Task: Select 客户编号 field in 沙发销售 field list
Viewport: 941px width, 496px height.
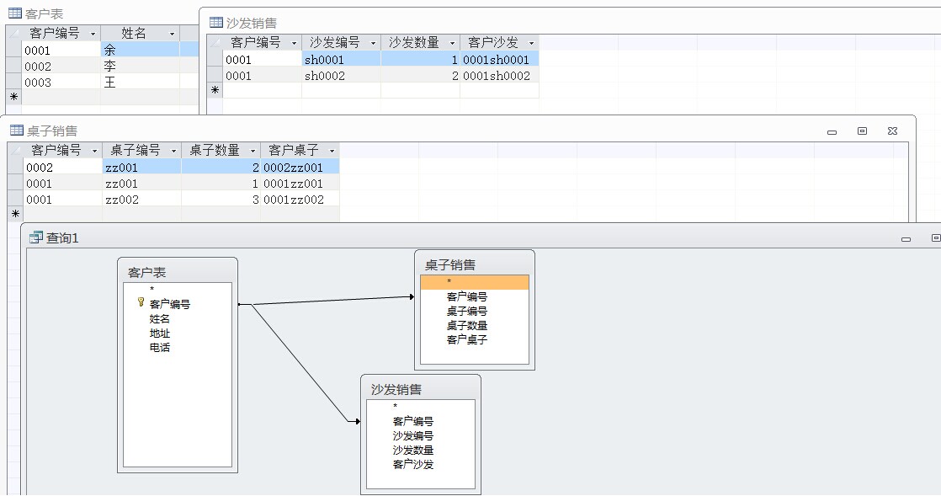Action: [413, 422]
